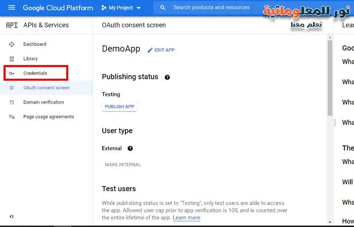This screenshot has height=227, width=354.
Task: Click the Publishing status help icon
Action: 167,77
